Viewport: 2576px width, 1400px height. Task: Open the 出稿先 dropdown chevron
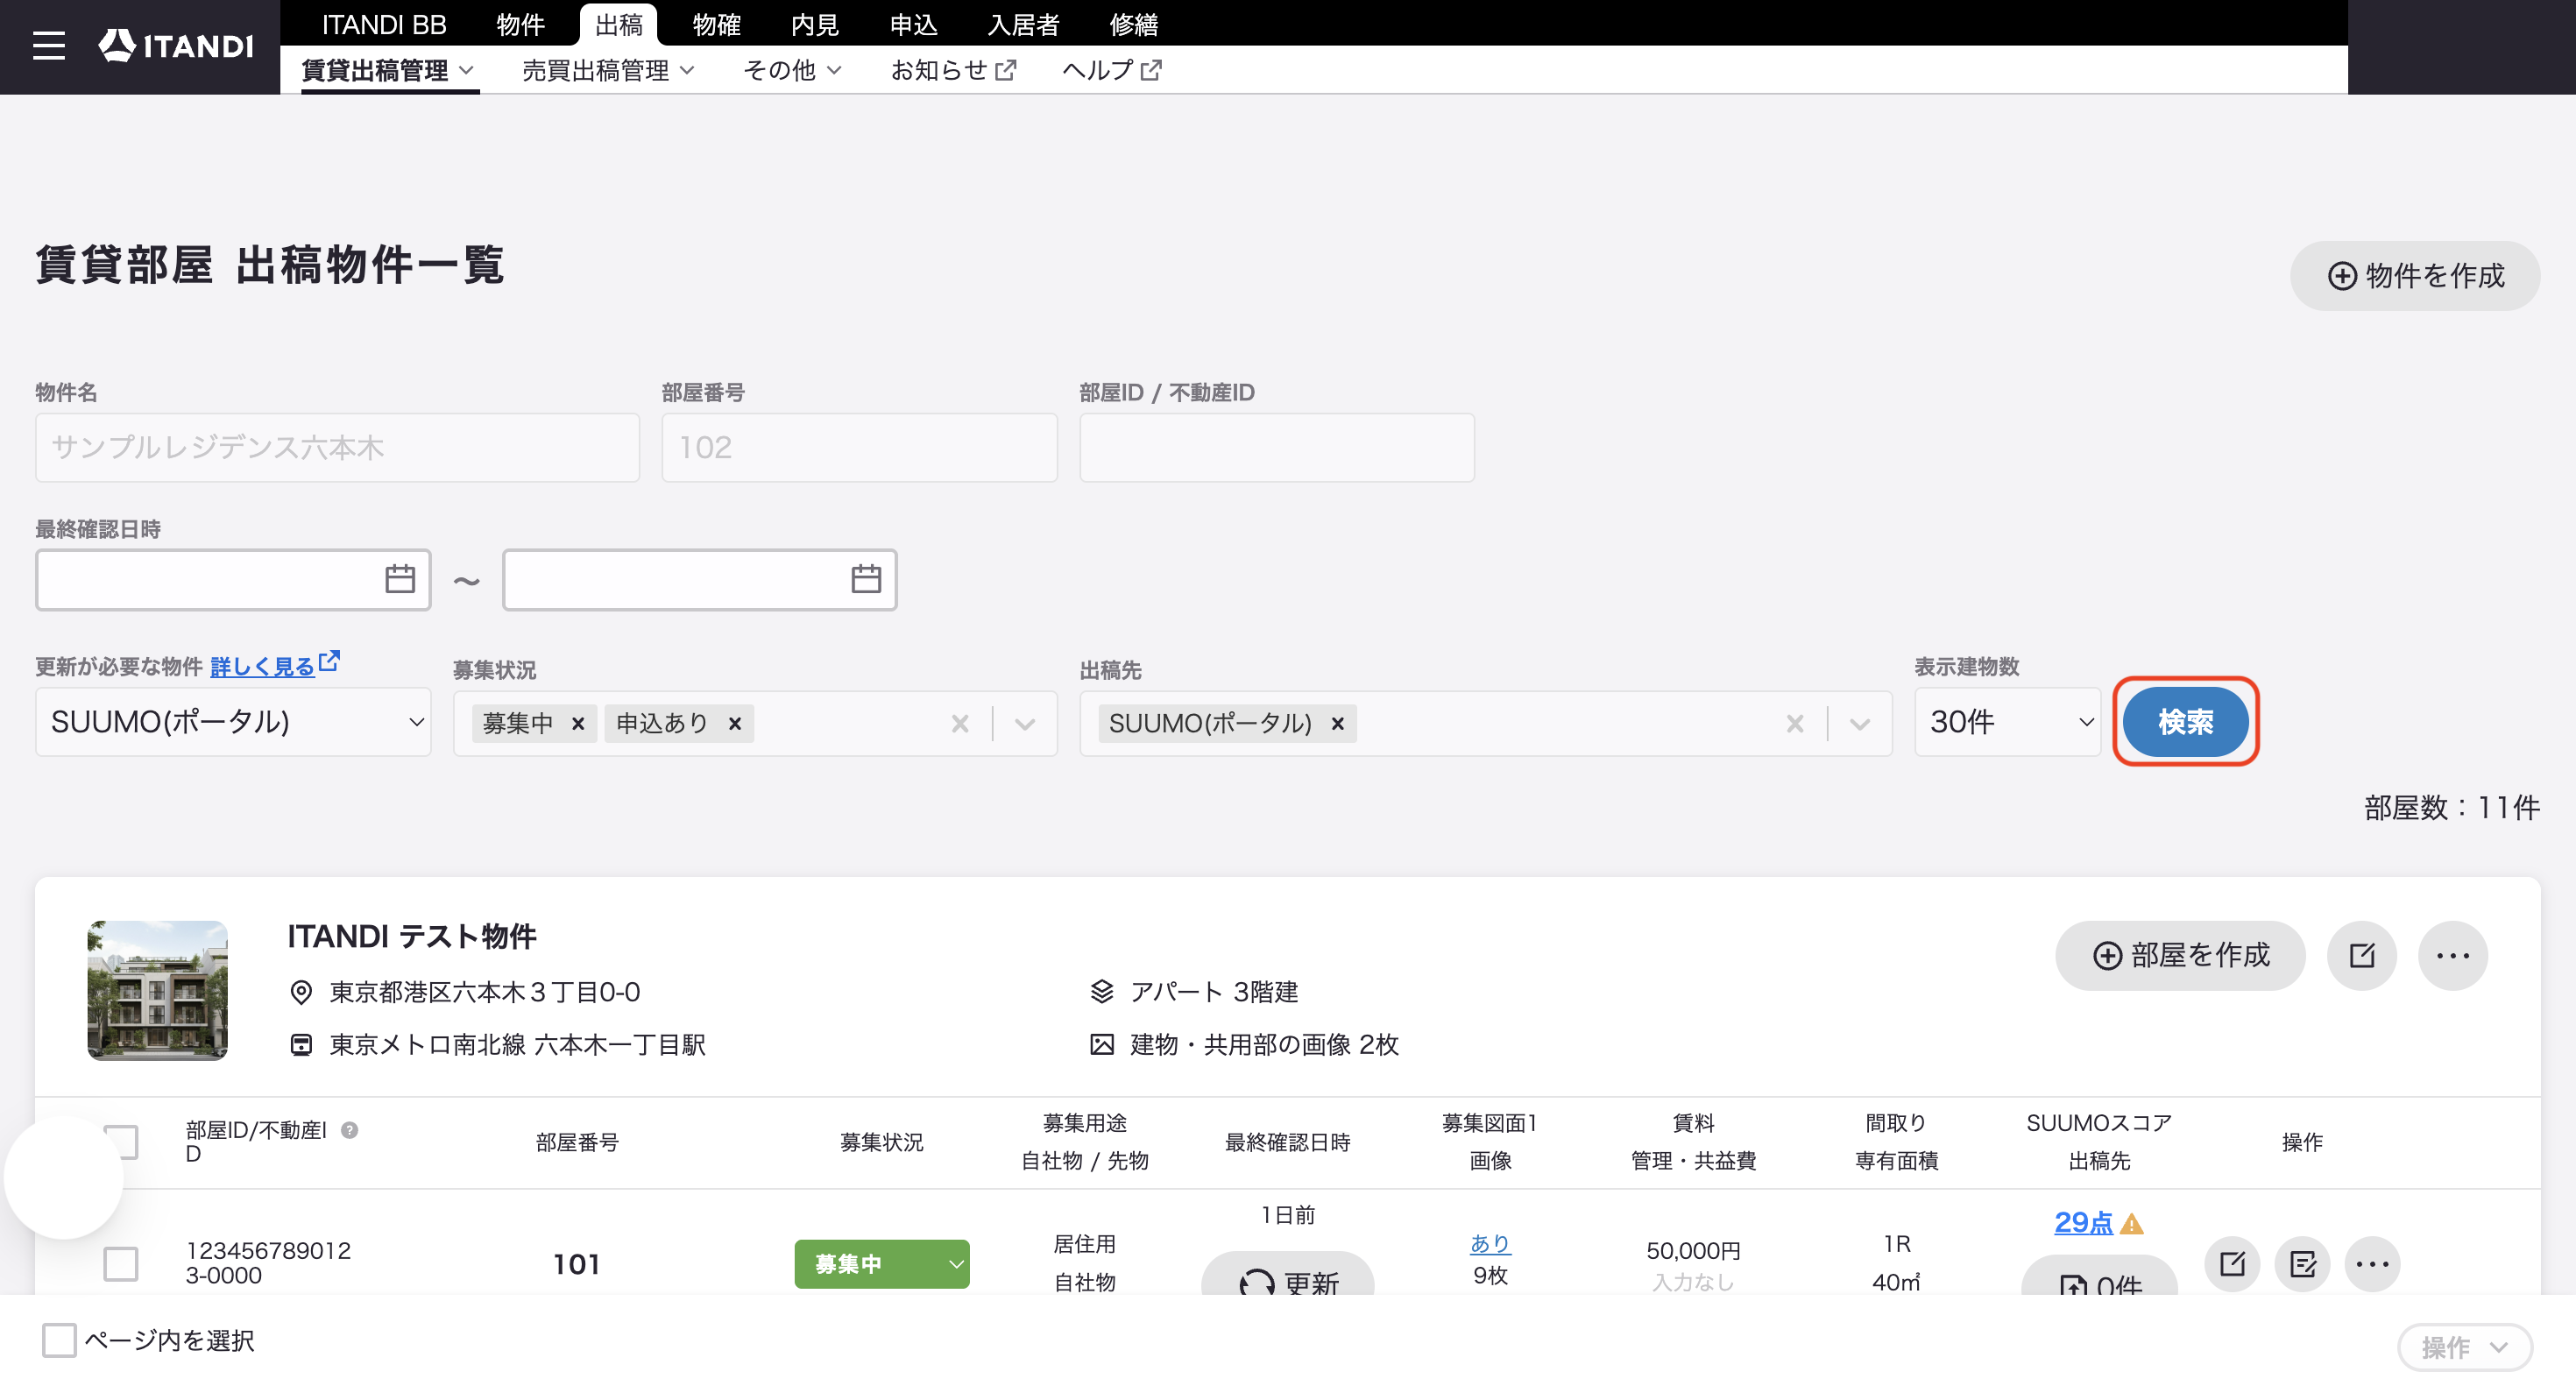(1860, 723)
